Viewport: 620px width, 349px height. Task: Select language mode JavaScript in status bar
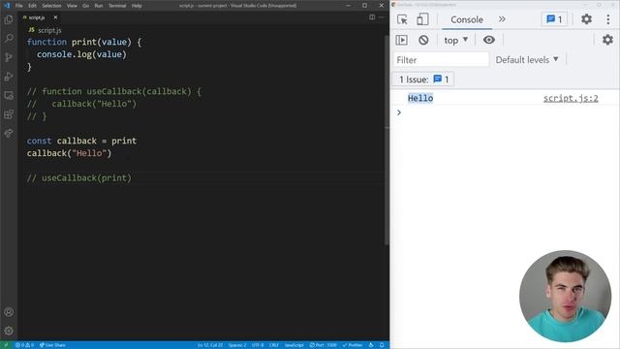(294, 345)
